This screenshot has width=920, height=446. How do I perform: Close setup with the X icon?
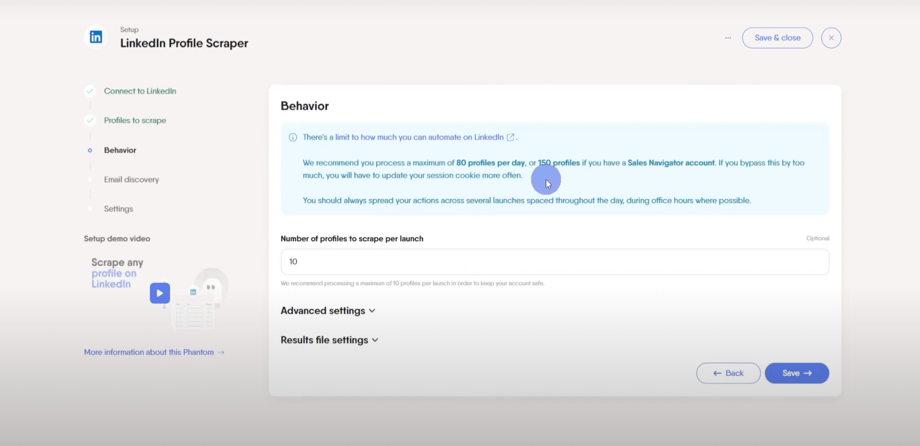point(831,38)
